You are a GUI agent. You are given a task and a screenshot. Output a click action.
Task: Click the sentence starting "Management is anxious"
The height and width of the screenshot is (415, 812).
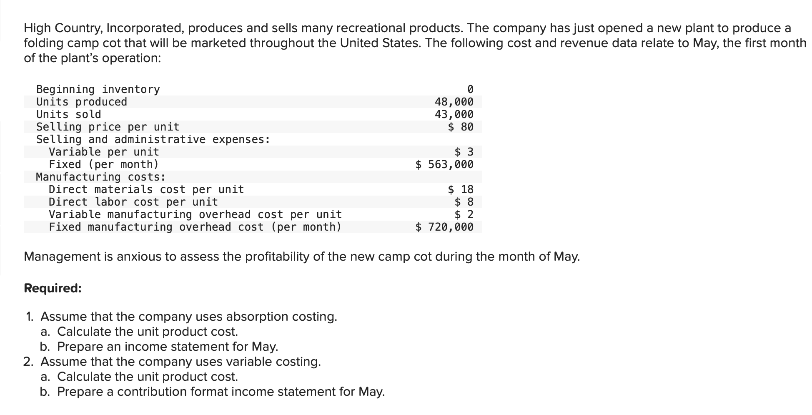[x=302, y=257]
